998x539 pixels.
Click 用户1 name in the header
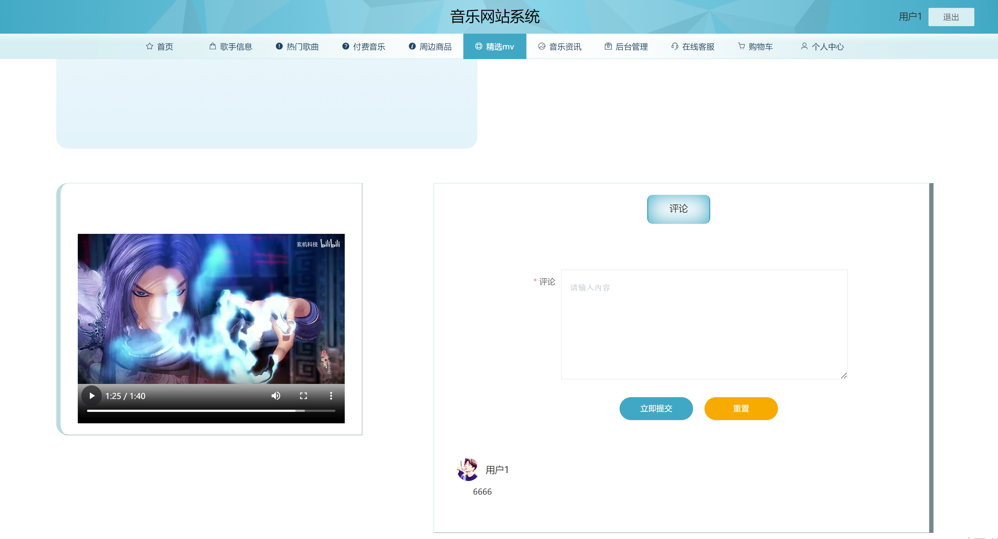coord(910,16)
